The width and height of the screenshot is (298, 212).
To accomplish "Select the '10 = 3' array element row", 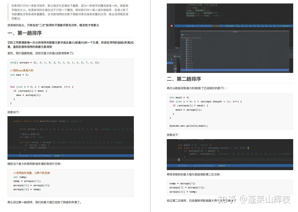I will coord(234,63).
